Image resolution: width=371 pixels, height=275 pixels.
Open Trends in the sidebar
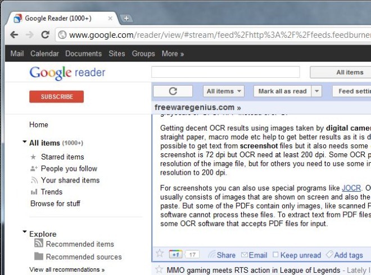[x=52, y=192]
